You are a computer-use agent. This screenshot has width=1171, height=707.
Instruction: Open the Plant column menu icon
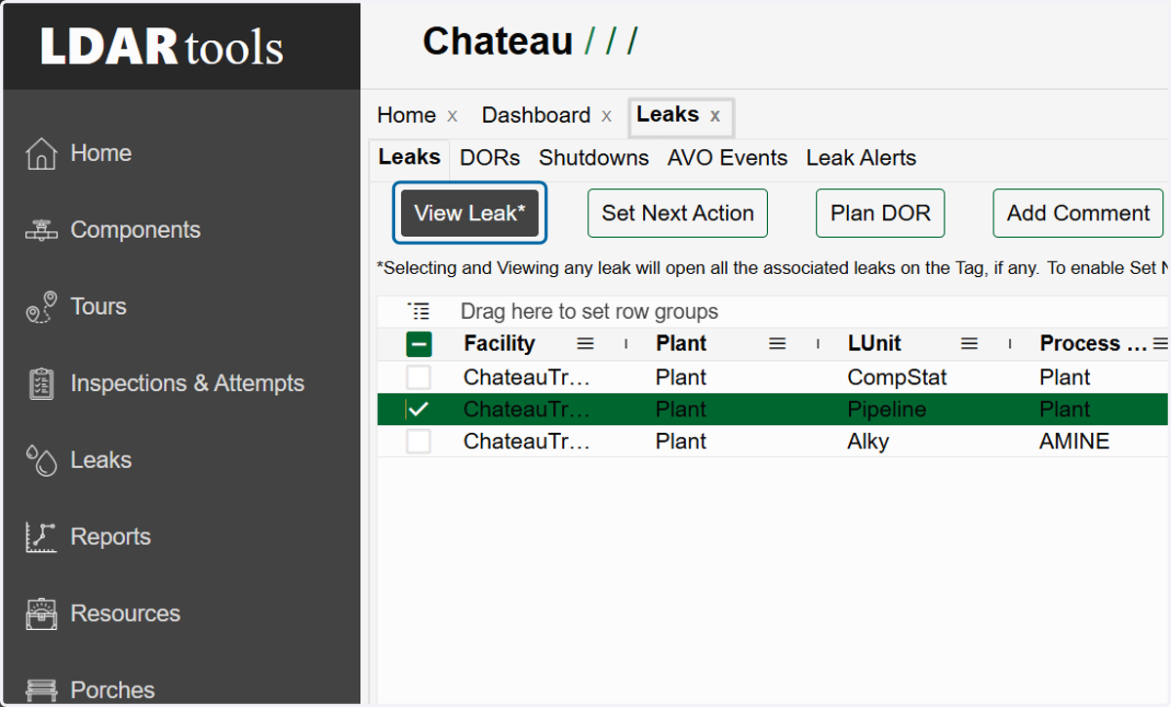777,343
